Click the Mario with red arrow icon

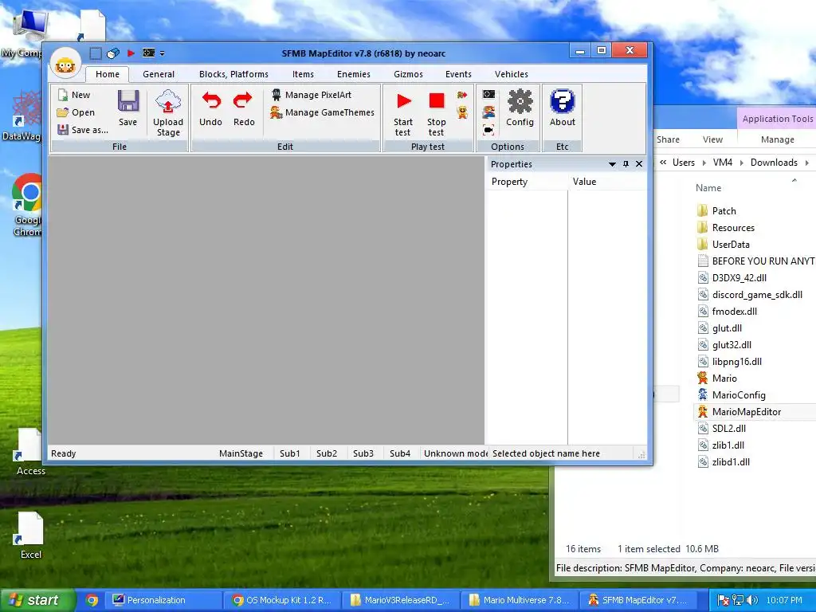[462, 95]
